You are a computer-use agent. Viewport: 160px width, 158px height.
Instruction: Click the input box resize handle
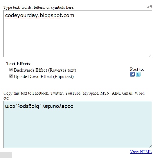pyautogui.click(x=151, y=56)
